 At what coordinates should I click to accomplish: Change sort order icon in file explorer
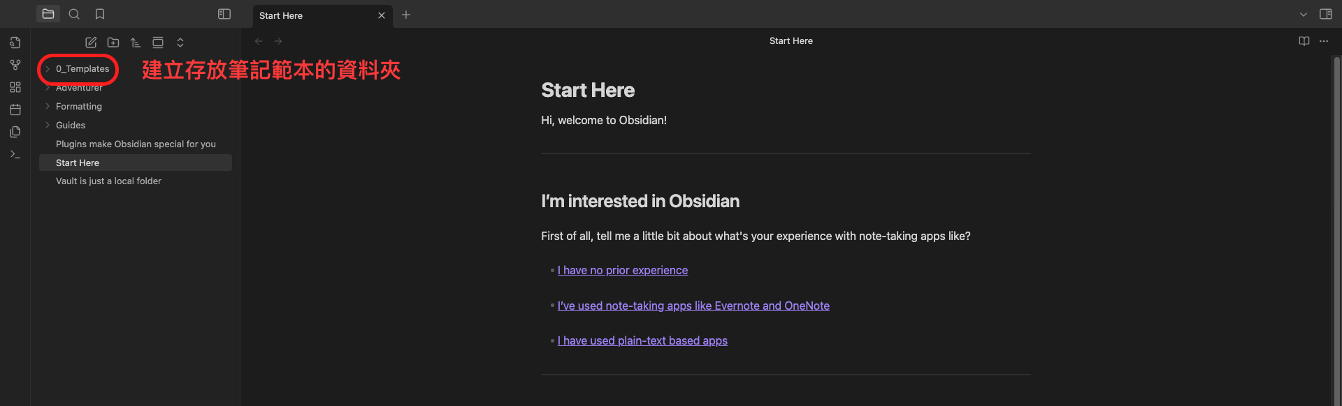[136, 43]
